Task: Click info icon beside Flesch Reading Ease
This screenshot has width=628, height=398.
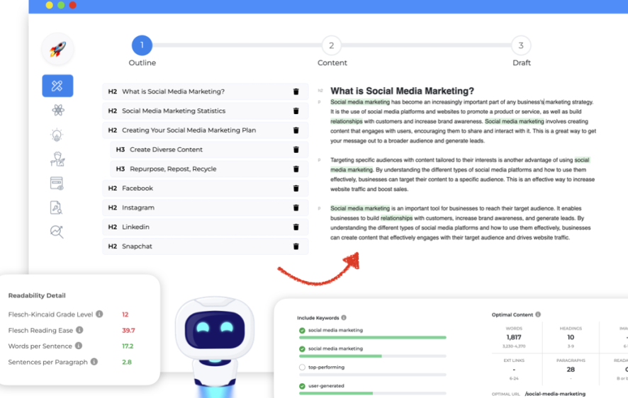Action: point(79,330)
